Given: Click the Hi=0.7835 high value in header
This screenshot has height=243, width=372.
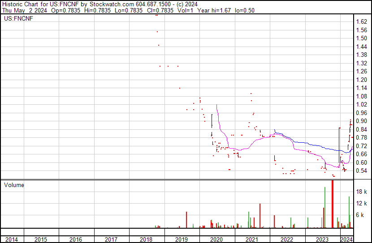Looking at the screenshot, I should pos(98,10).
